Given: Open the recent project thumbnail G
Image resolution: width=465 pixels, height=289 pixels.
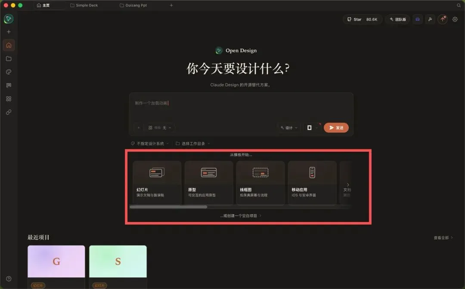Looking at the screenshot, I should 56,261.
